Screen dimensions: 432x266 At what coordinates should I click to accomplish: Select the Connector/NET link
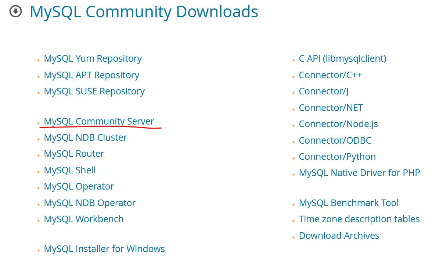click(x=331, y=108)
